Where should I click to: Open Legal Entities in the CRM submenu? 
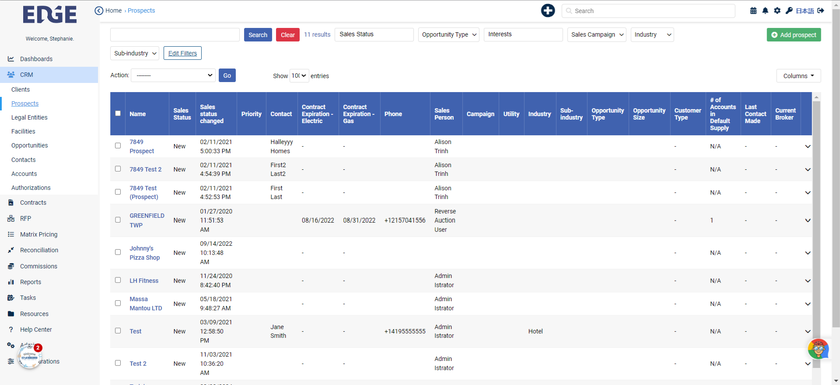pos(29,117)
